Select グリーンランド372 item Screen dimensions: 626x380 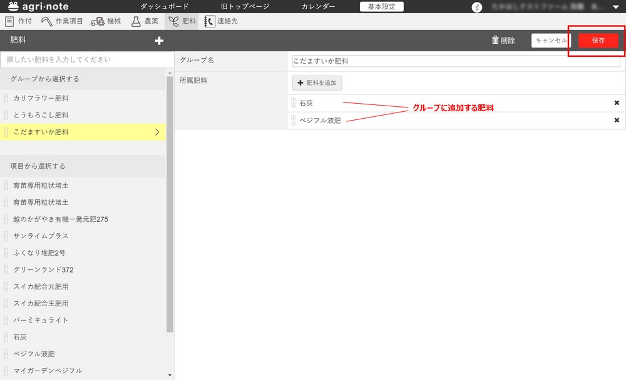(x=83, y=269)
